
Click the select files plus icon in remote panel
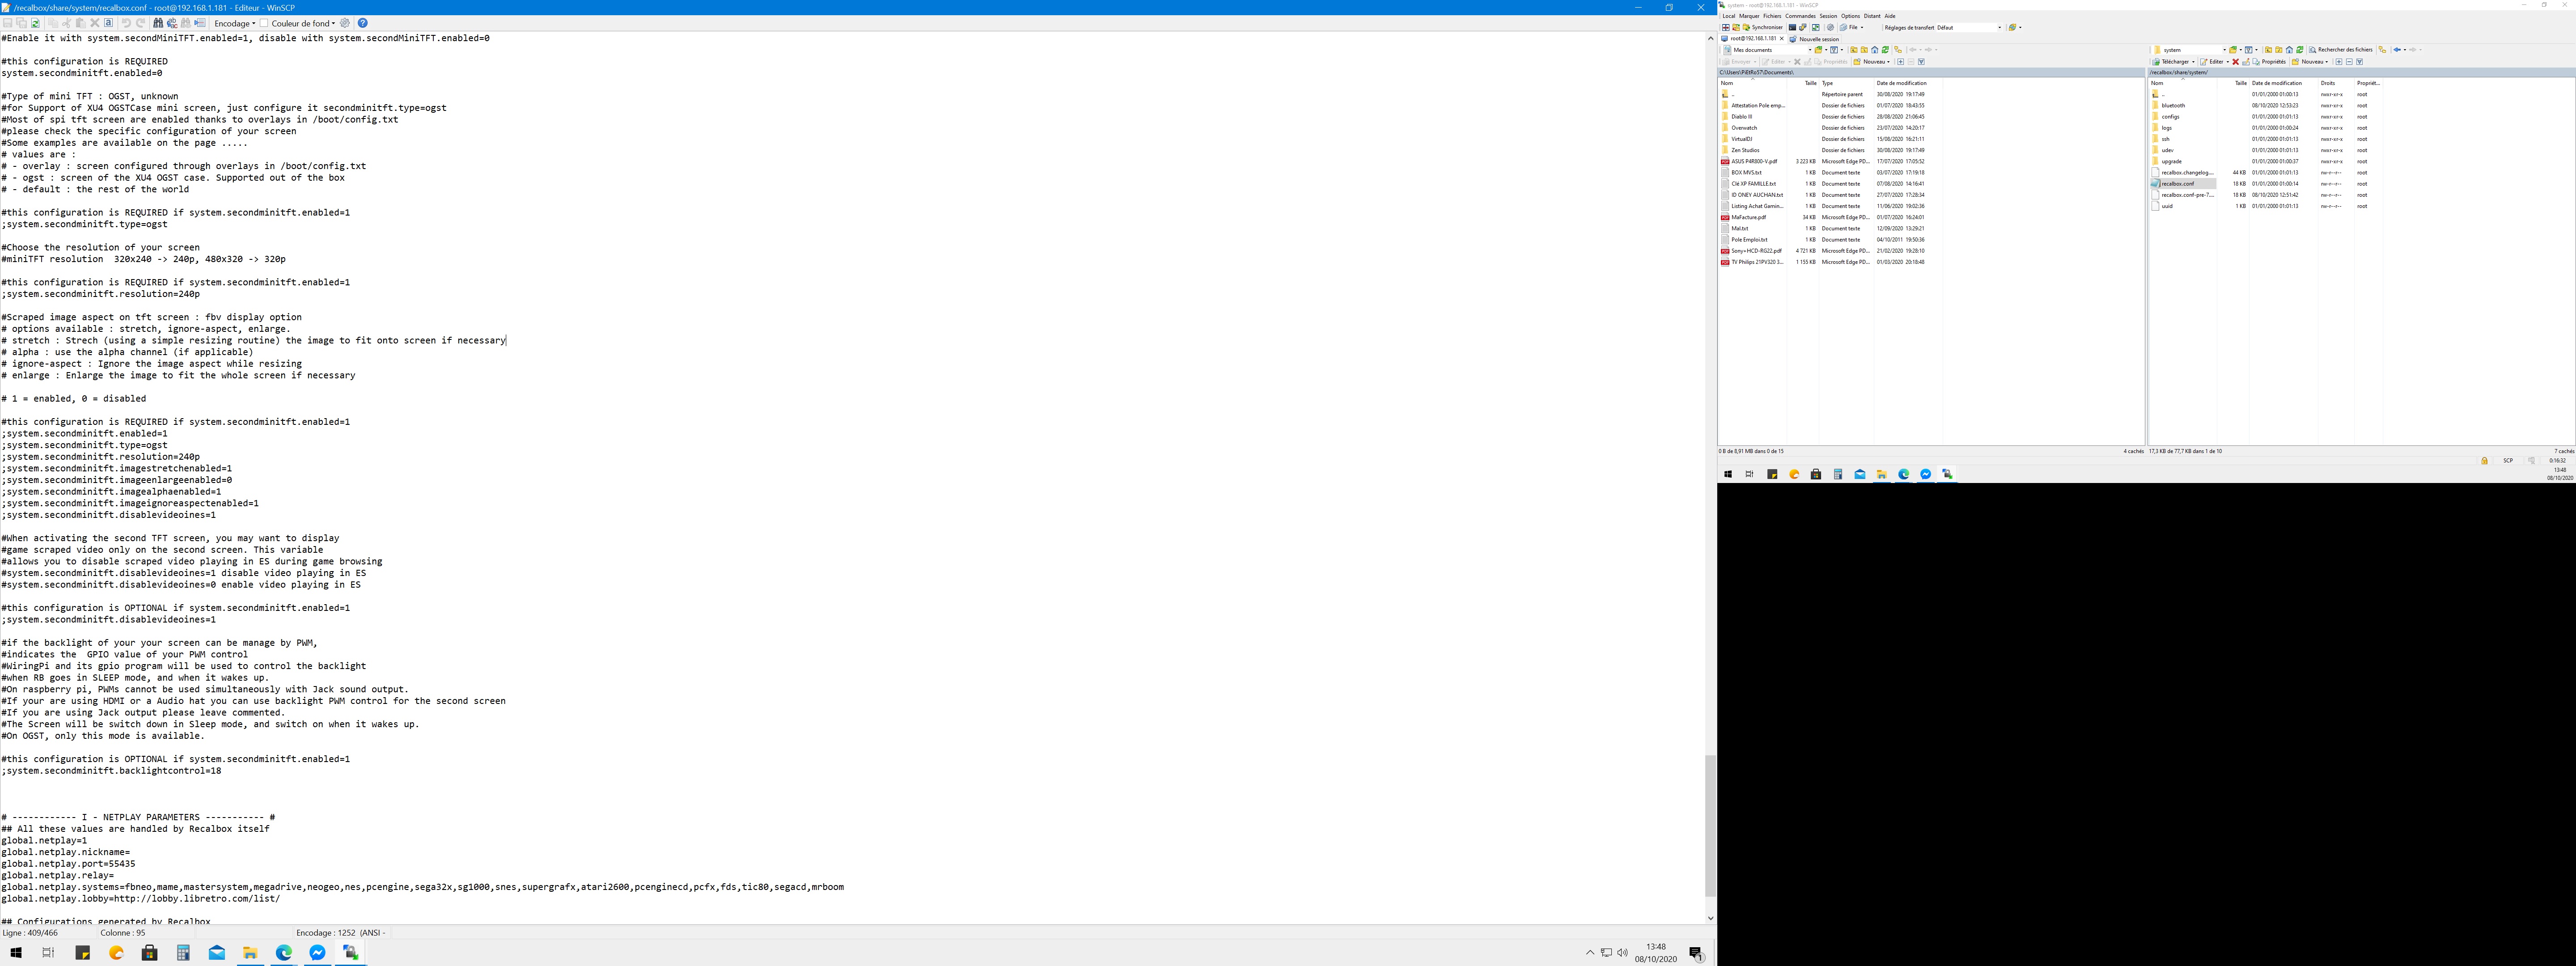(x=2339, y=62)
